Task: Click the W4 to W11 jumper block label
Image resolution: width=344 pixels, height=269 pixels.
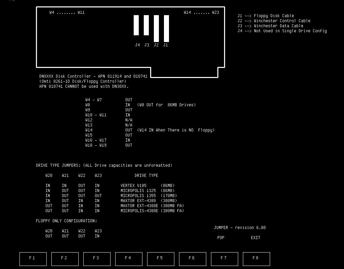Action: pos(67,12)
